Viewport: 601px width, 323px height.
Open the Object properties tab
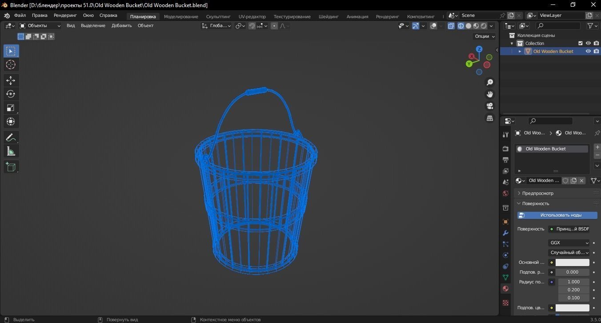[505, 222]
